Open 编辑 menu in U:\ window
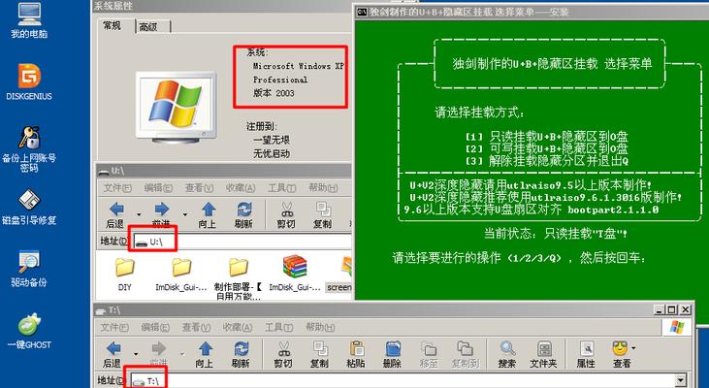Viewport: 709px width, 388px height. tap(158, 187)
